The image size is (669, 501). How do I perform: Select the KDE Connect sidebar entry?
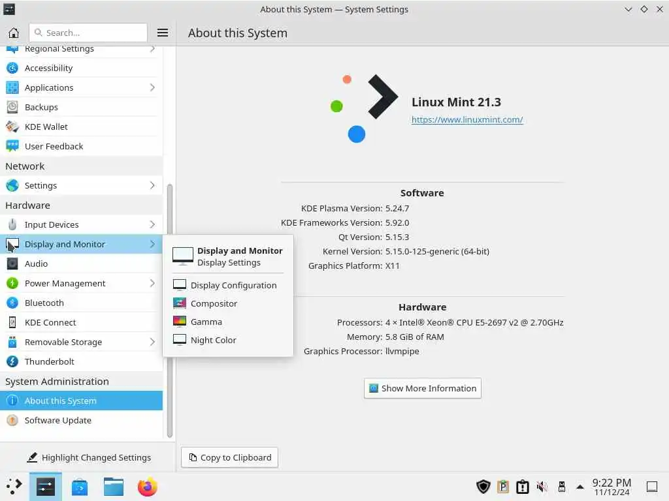click(x=81, y=322)
